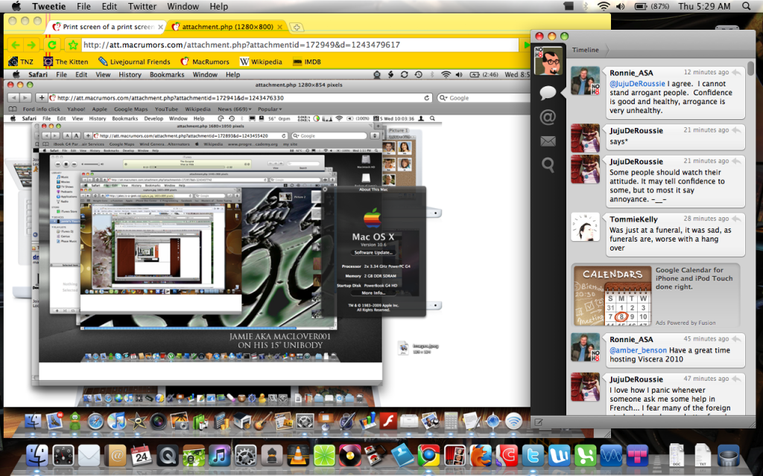Reply to the "Some people should watch" tweet
Screen dimensions: 763x476
[737, 161]
